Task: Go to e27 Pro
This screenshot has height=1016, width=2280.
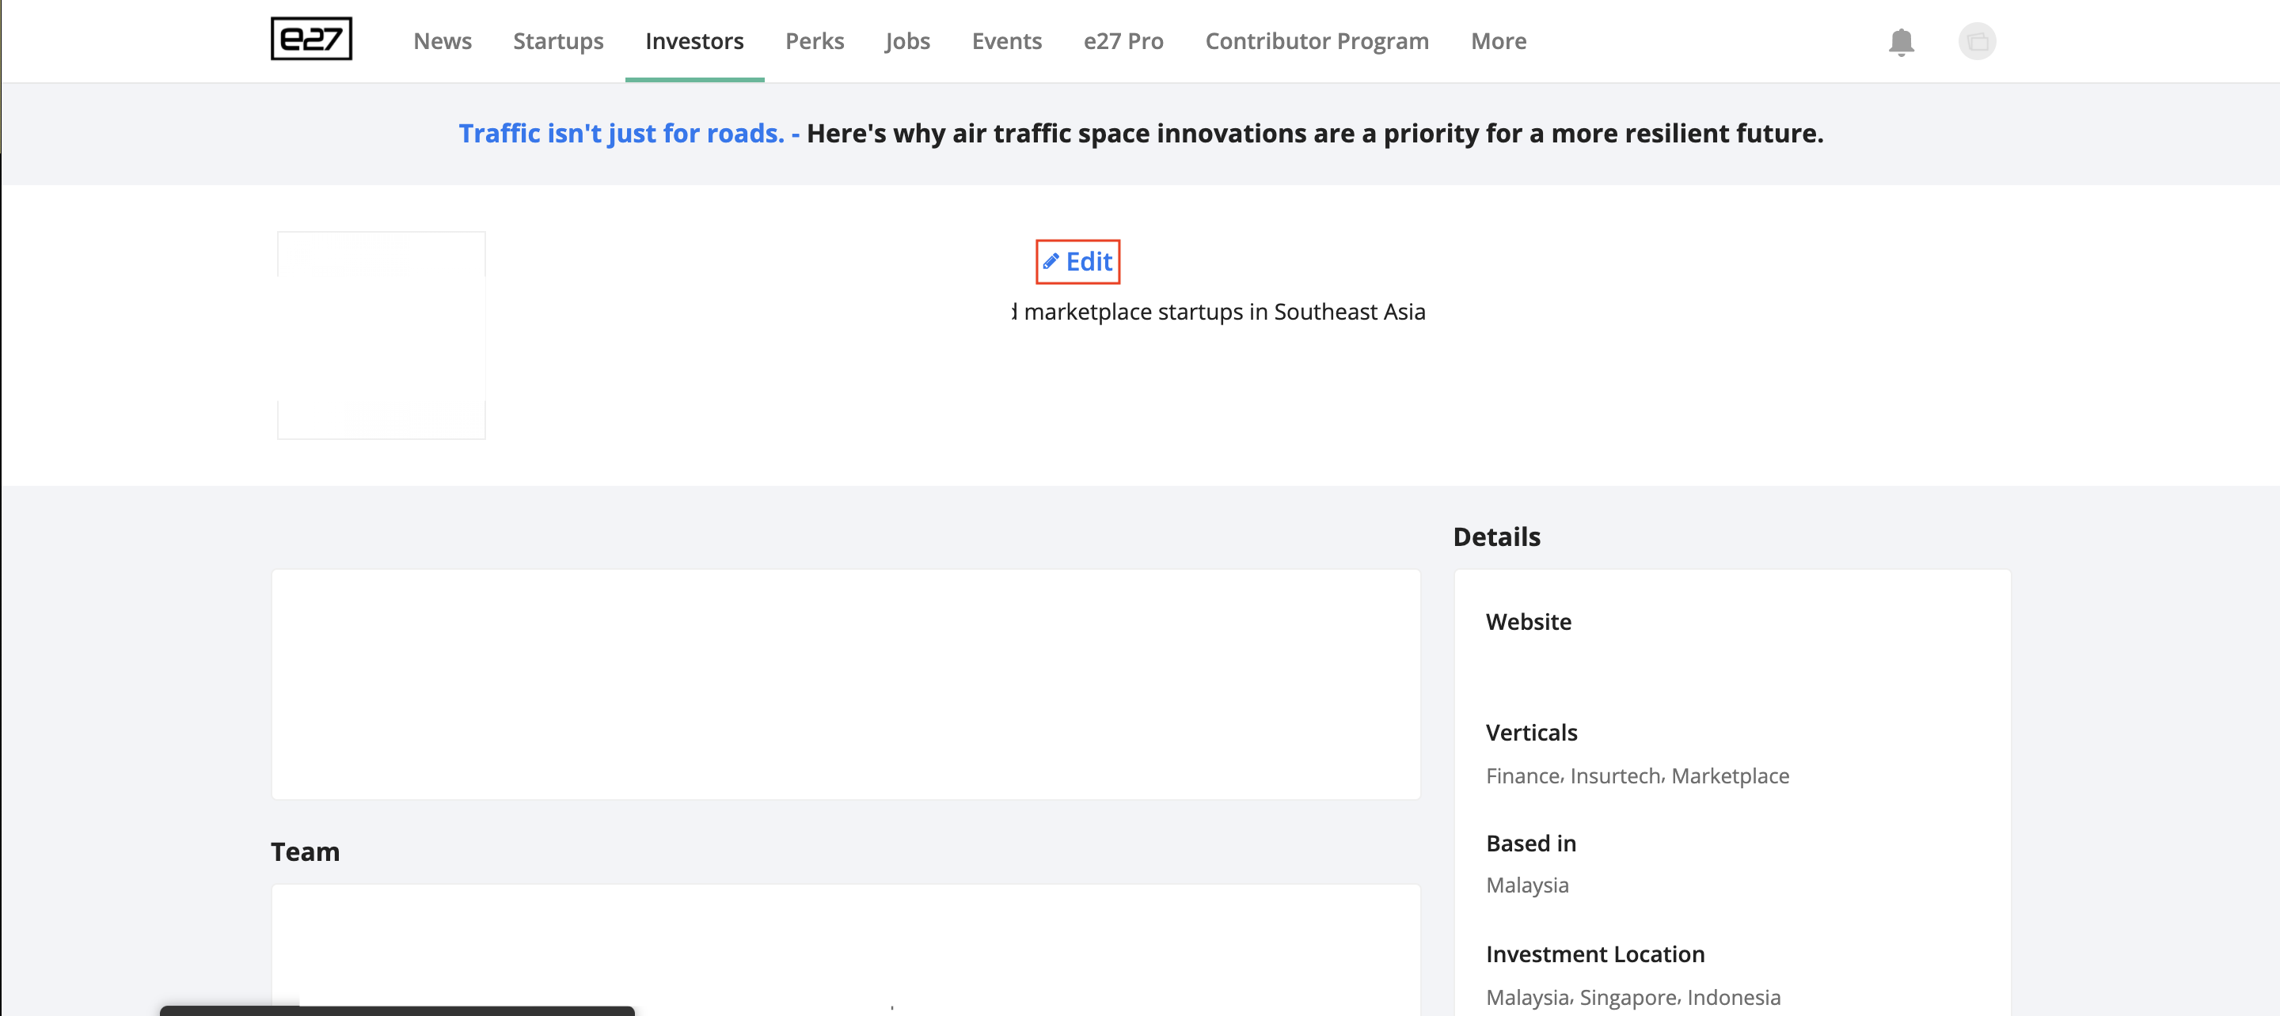Action: [1123, 42]
